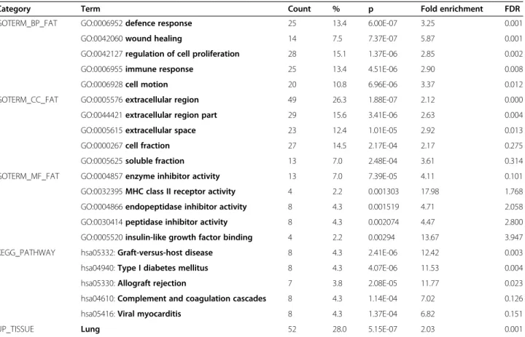Click percentage '28.0' in Lung row
Viewport: 525px width, 337px height.
pyautogui.click(x=340, y=329)
